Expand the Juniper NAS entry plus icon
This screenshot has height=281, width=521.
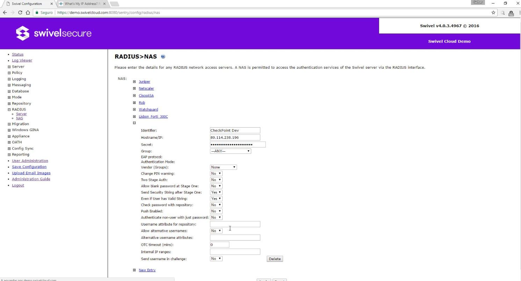pyautogui.click(x=134, y=82)
